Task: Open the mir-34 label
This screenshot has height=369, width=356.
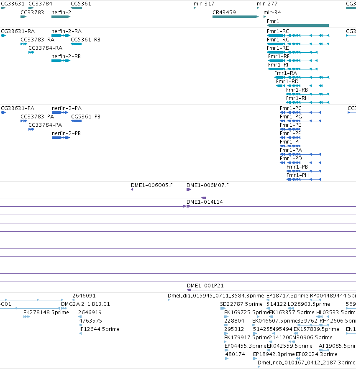Action: coord(272,13)
